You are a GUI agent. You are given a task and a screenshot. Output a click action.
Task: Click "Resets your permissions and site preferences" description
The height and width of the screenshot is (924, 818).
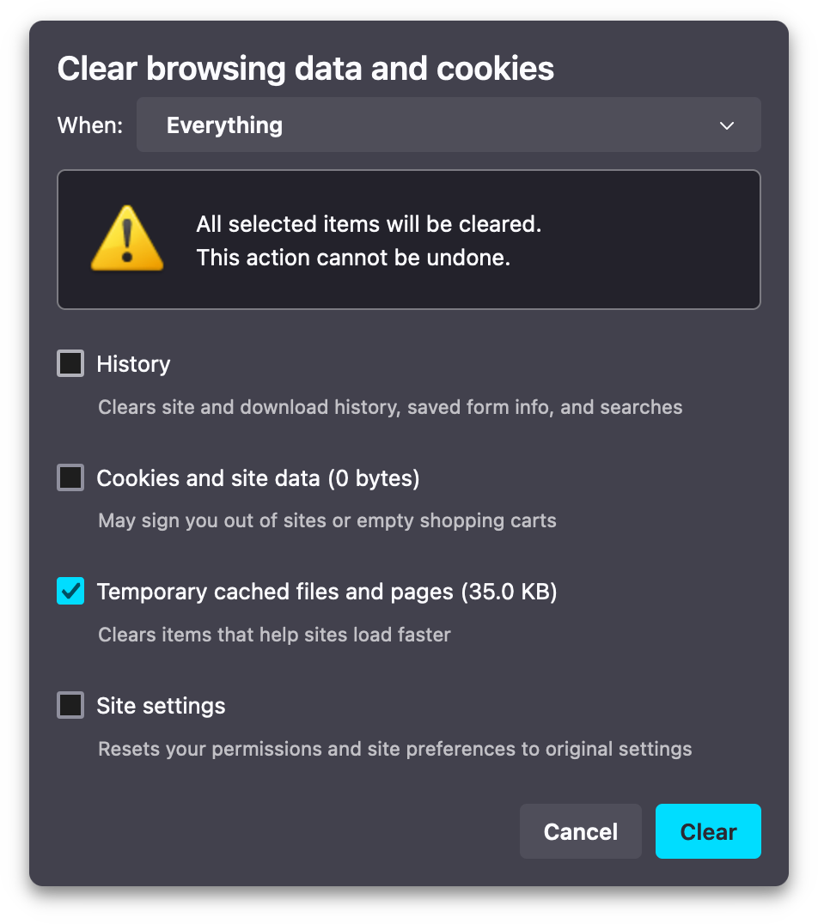tap(394, 749)
